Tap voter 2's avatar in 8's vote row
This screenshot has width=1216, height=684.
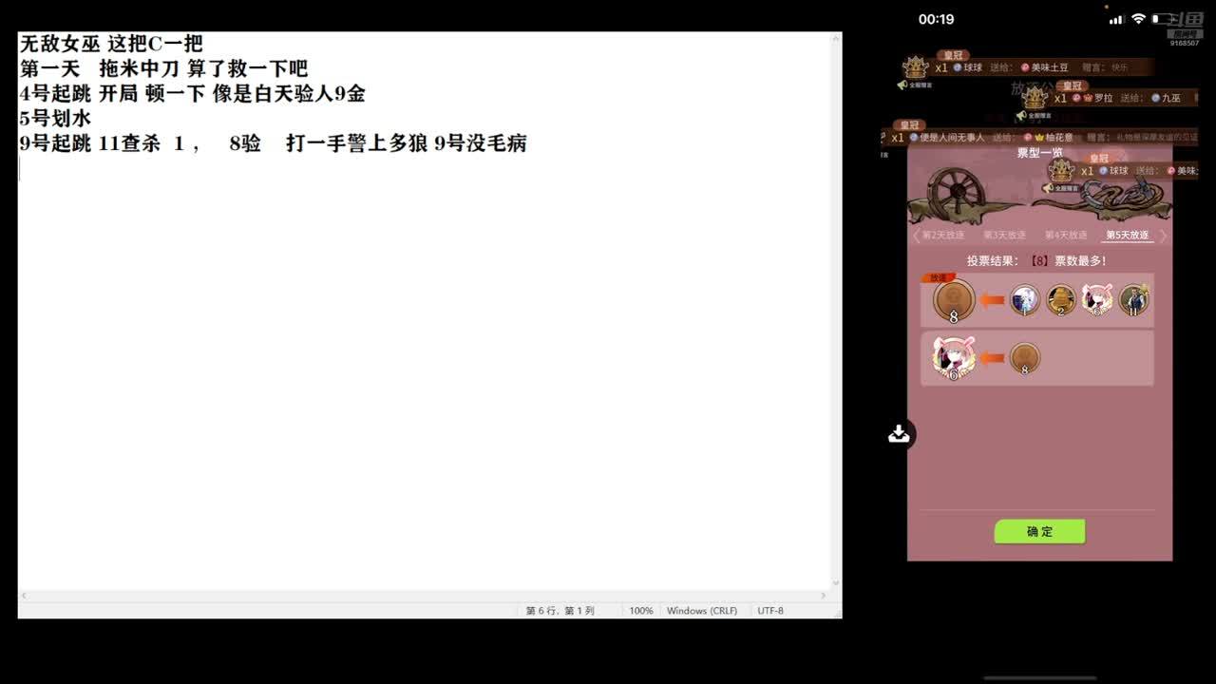(1061, 300)
